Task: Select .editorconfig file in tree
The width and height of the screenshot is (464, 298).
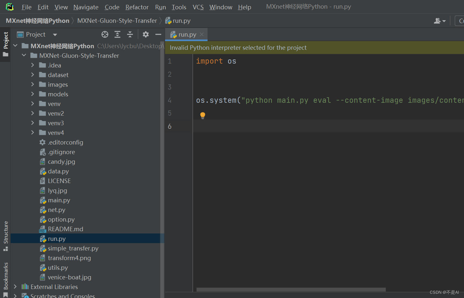Action: pyautogui.click(x=66, y=142)
